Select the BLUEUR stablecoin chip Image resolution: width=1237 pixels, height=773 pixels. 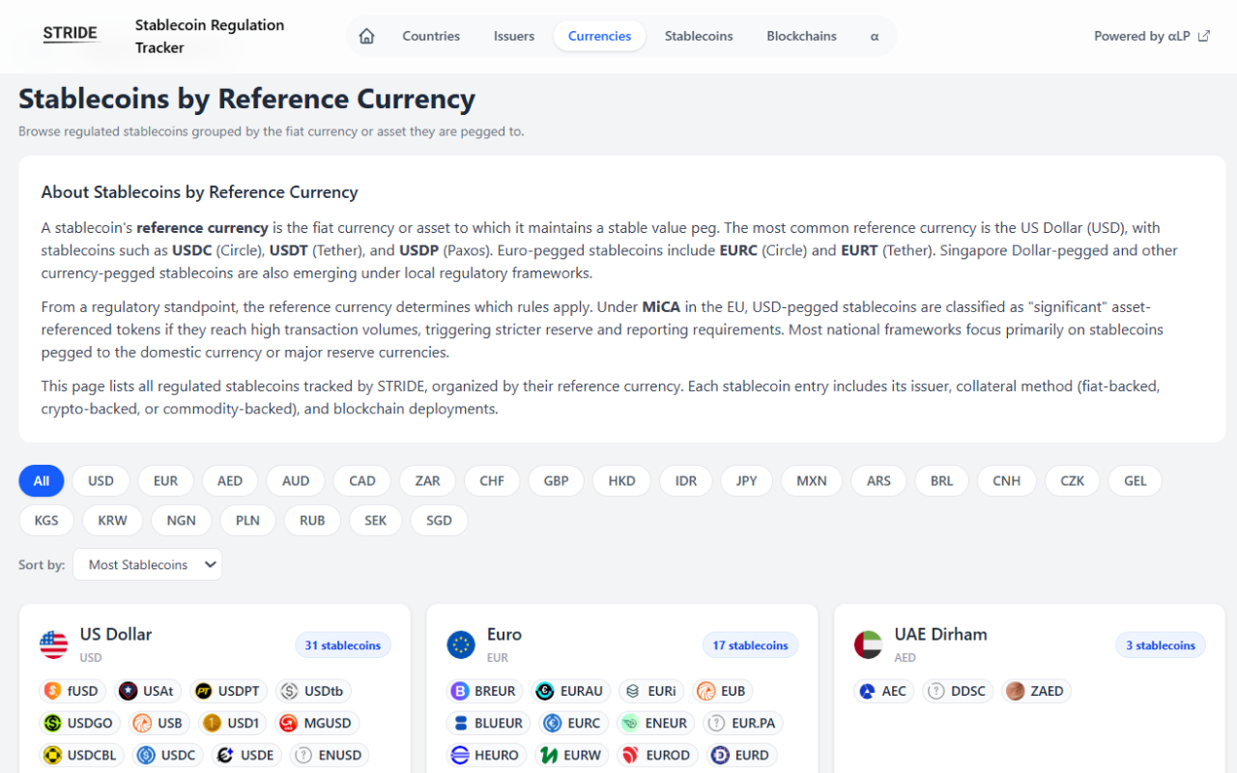pos(488,723)
